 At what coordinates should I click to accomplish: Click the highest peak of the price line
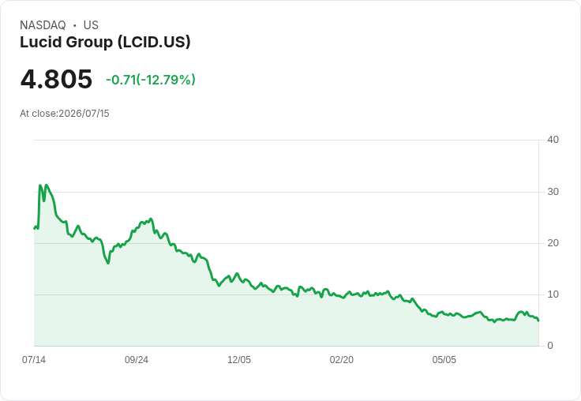[46, 185]
